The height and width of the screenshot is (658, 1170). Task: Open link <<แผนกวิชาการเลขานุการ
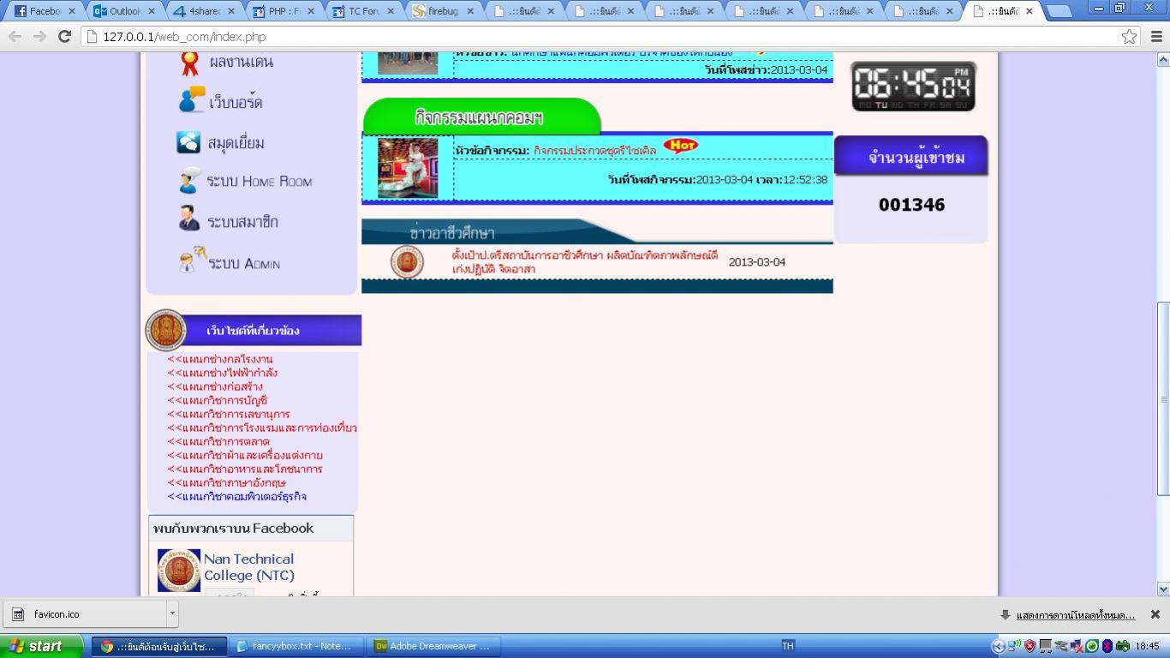pyautogui.click(x=229, y=414)
